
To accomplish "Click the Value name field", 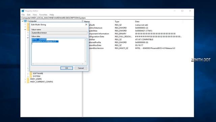I will [59, 33].
